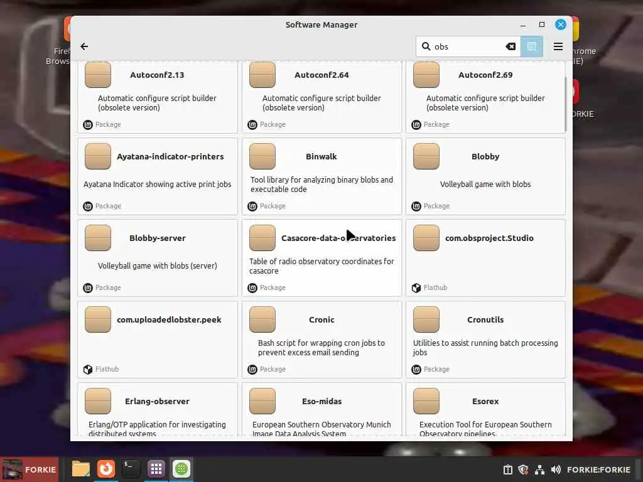Click the Software Manager taskbar icon
Viewport: 643px width, 482px height.
[x=181, y=468]
